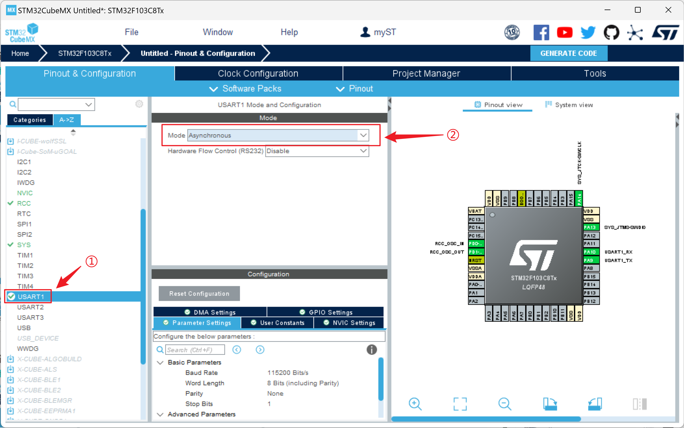
Task: Open the settings gear above the peripheral list
Action: (x=139, y=104)
